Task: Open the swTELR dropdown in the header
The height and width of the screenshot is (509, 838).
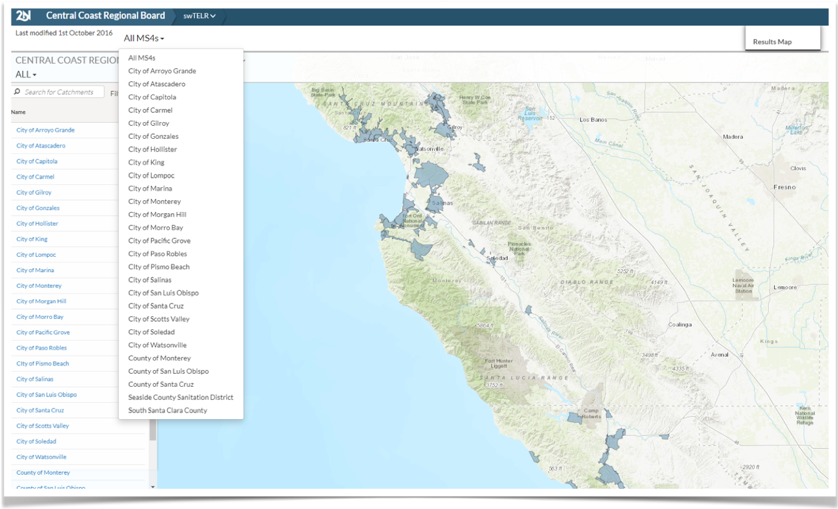Action: point(199,16)
